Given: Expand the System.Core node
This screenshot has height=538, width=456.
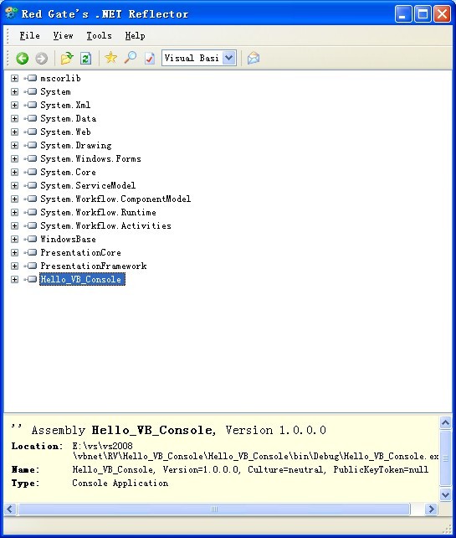Looking at the screenshot, I should click(x=14, y=172).
